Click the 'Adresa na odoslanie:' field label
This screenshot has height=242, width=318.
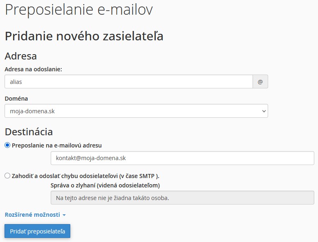pos(34,69)
